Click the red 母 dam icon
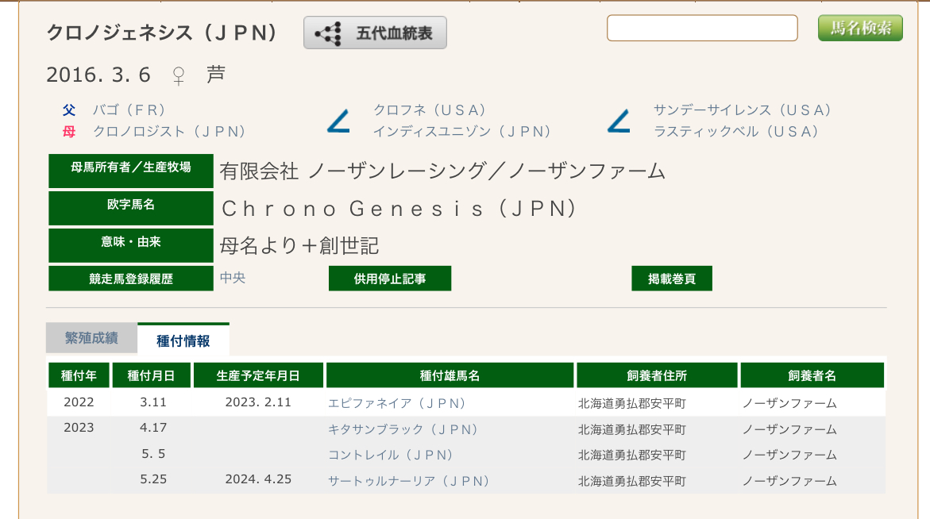This screenshot has height=519, width=930. (x=69, y=132)
